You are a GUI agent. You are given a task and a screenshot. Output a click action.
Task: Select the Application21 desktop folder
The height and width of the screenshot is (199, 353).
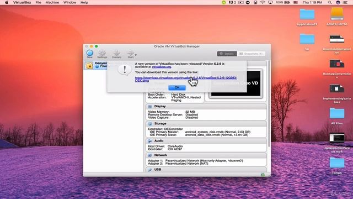pyautogui.click(x=307, y=17)
